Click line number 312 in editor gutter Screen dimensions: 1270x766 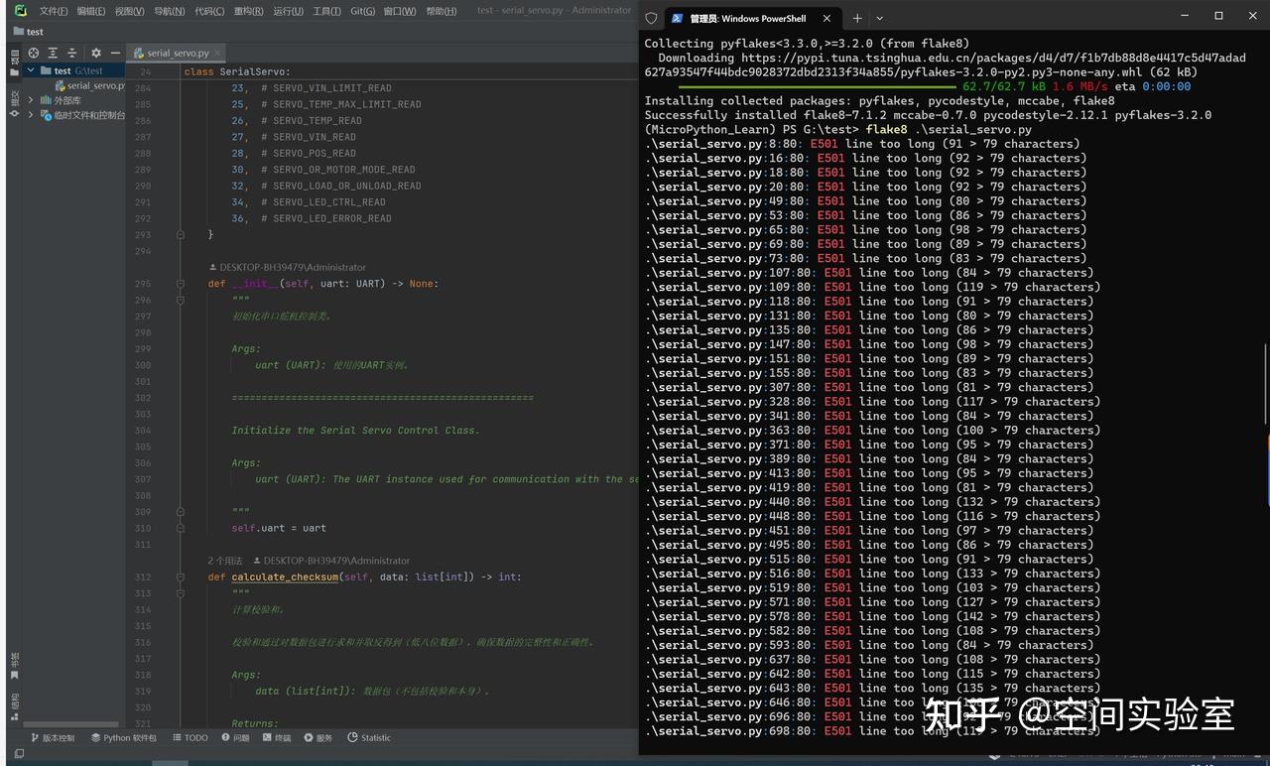pyautogui.click(x=142, y=577)
